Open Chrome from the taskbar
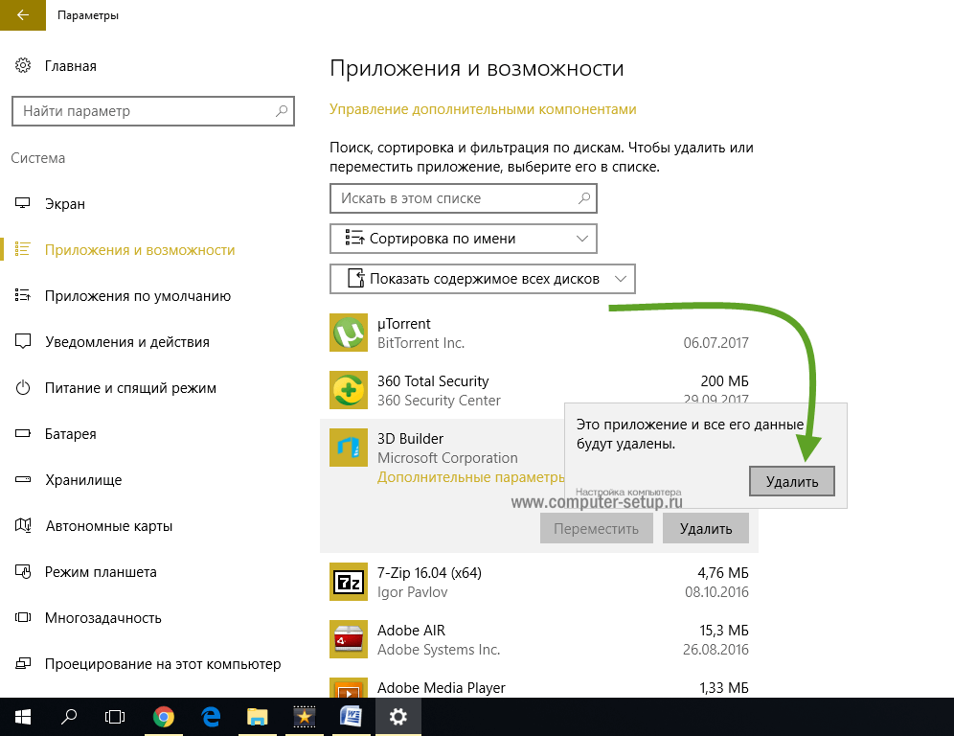This screenshot has width=954, height=736. click(164, 716)
